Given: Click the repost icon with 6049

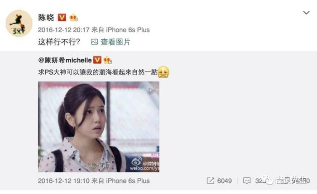Looking at the screenshot, I should click(x=210, y=181).
